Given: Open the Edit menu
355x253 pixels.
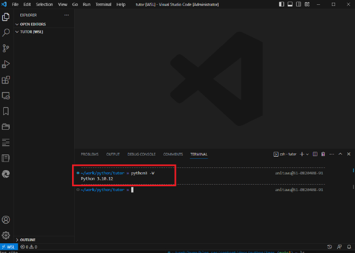Looking at the screenshot, I should click(x=27, y=4).
